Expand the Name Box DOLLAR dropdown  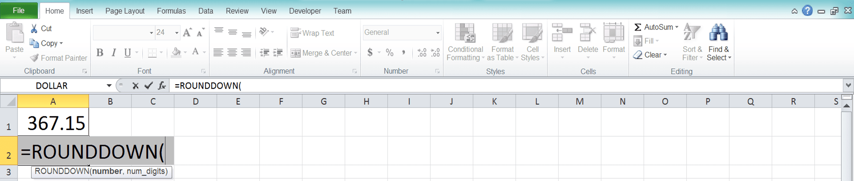109,86
